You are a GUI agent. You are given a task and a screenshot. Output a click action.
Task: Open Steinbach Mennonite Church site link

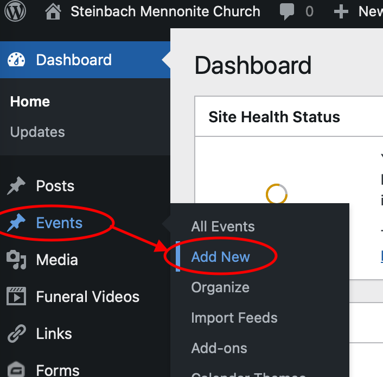[165, 11]
